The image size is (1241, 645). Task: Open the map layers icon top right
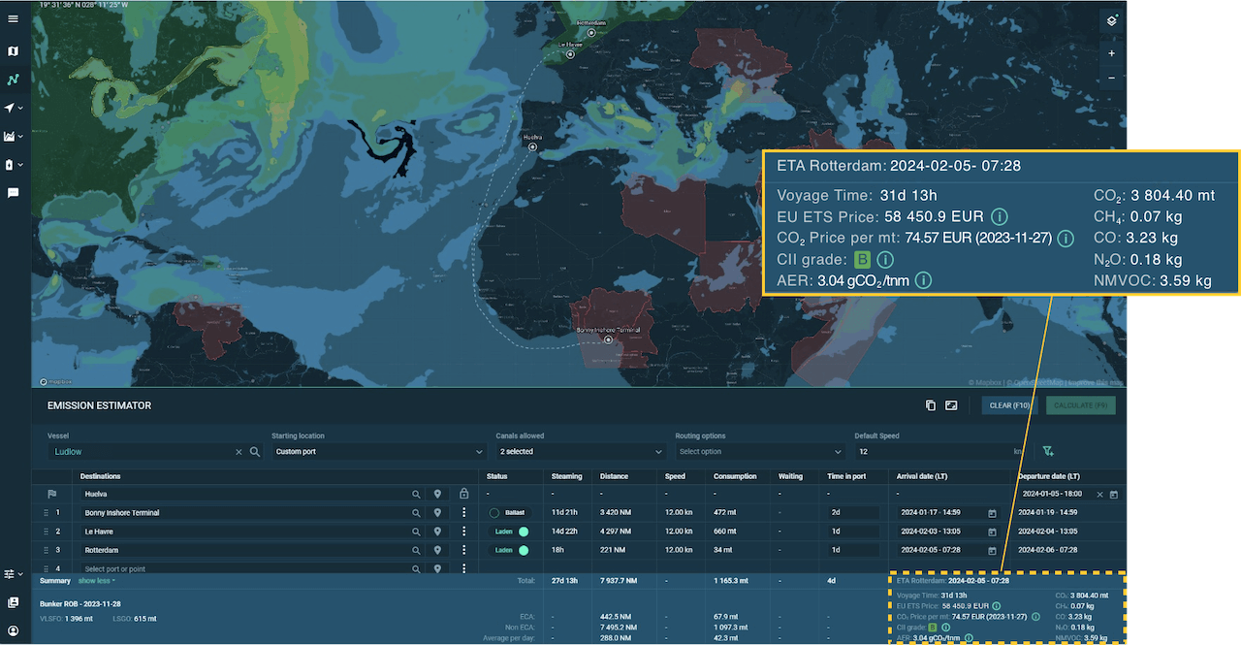pos(1111,19)
